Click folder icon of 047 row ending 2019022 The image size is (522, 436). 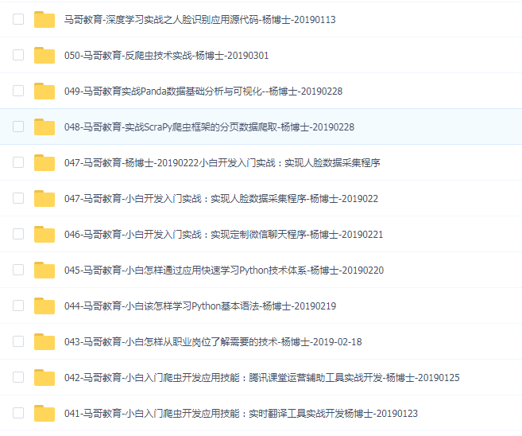[x=44, y=198]
